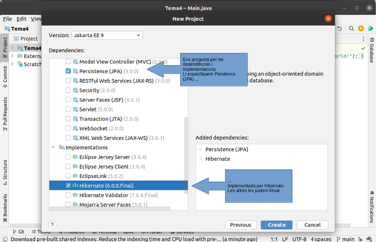Click the Security specification icon
The height and width of the screenshot is (242, 376).
coord(75,90)
